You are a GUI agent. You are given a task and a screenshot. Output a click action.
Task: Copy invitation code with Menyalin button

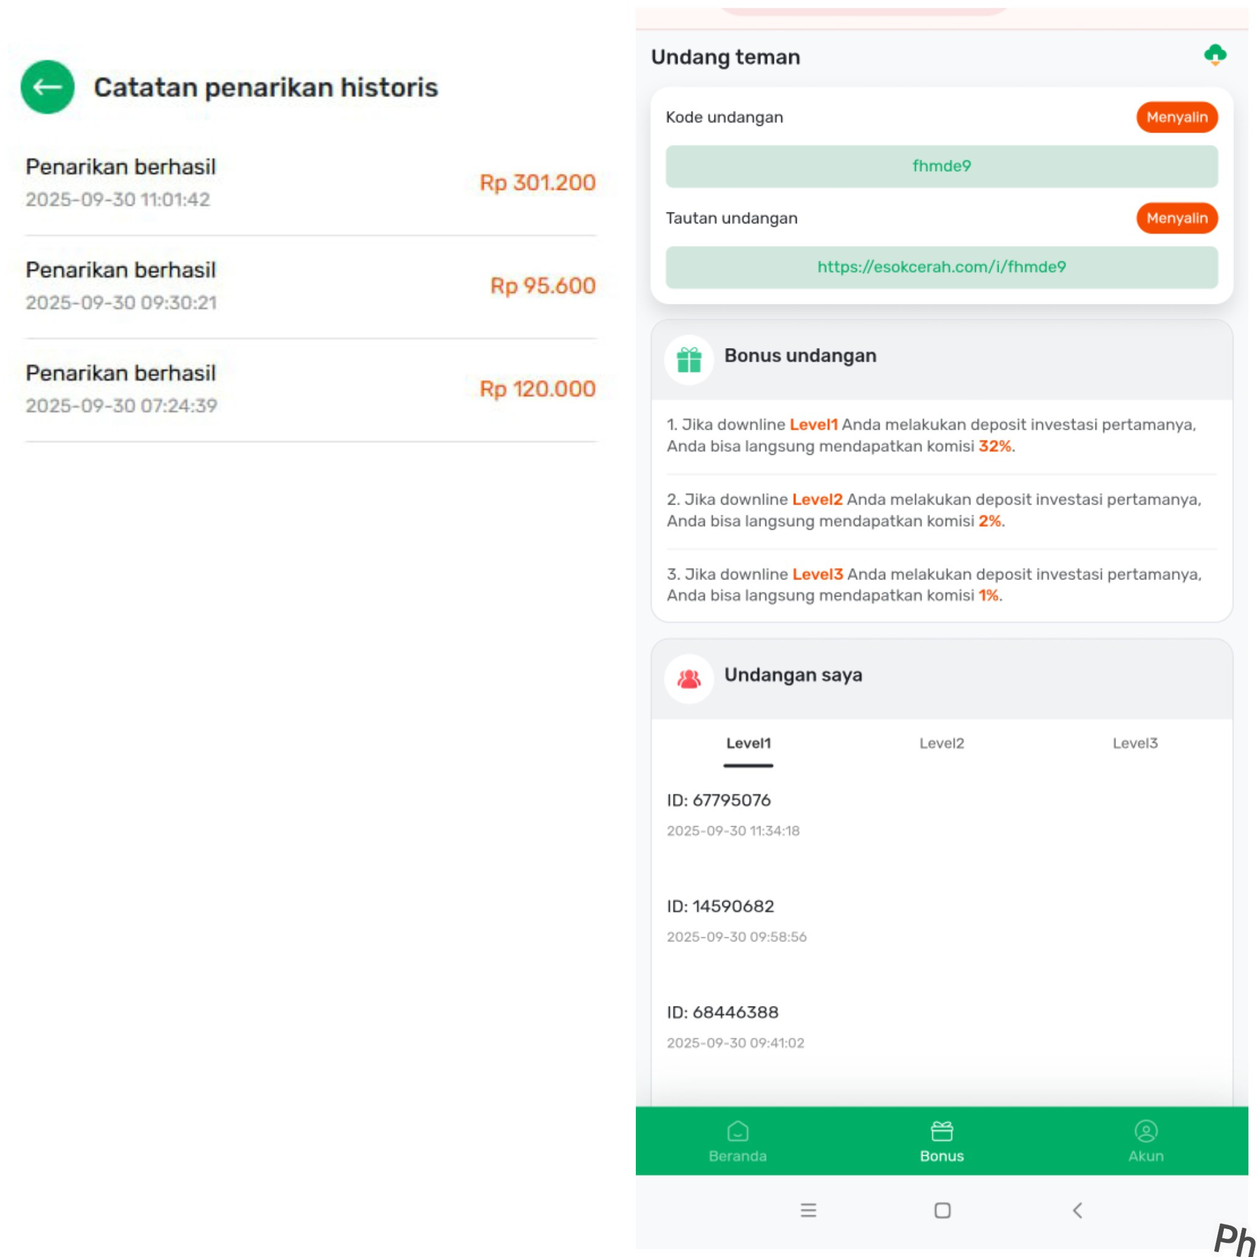[1177, 117]
